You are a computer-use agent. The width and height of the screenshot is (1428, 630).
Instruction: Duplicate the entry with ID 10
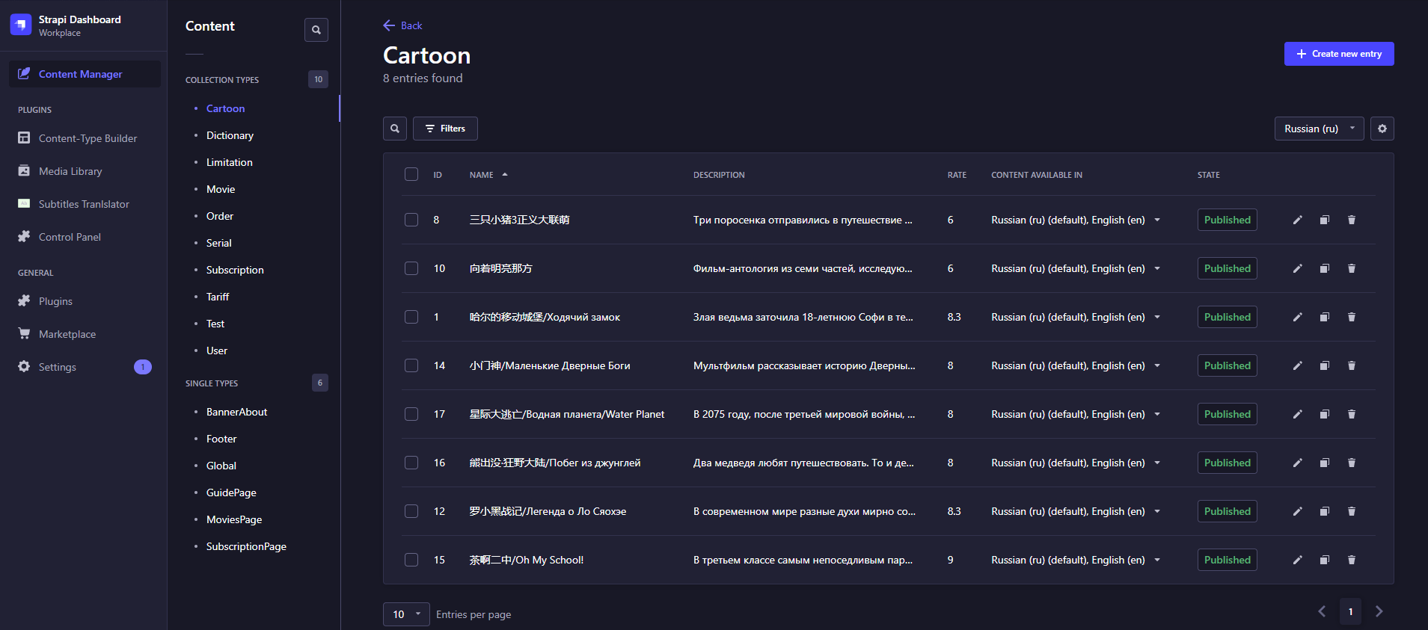coord(1325,268)
